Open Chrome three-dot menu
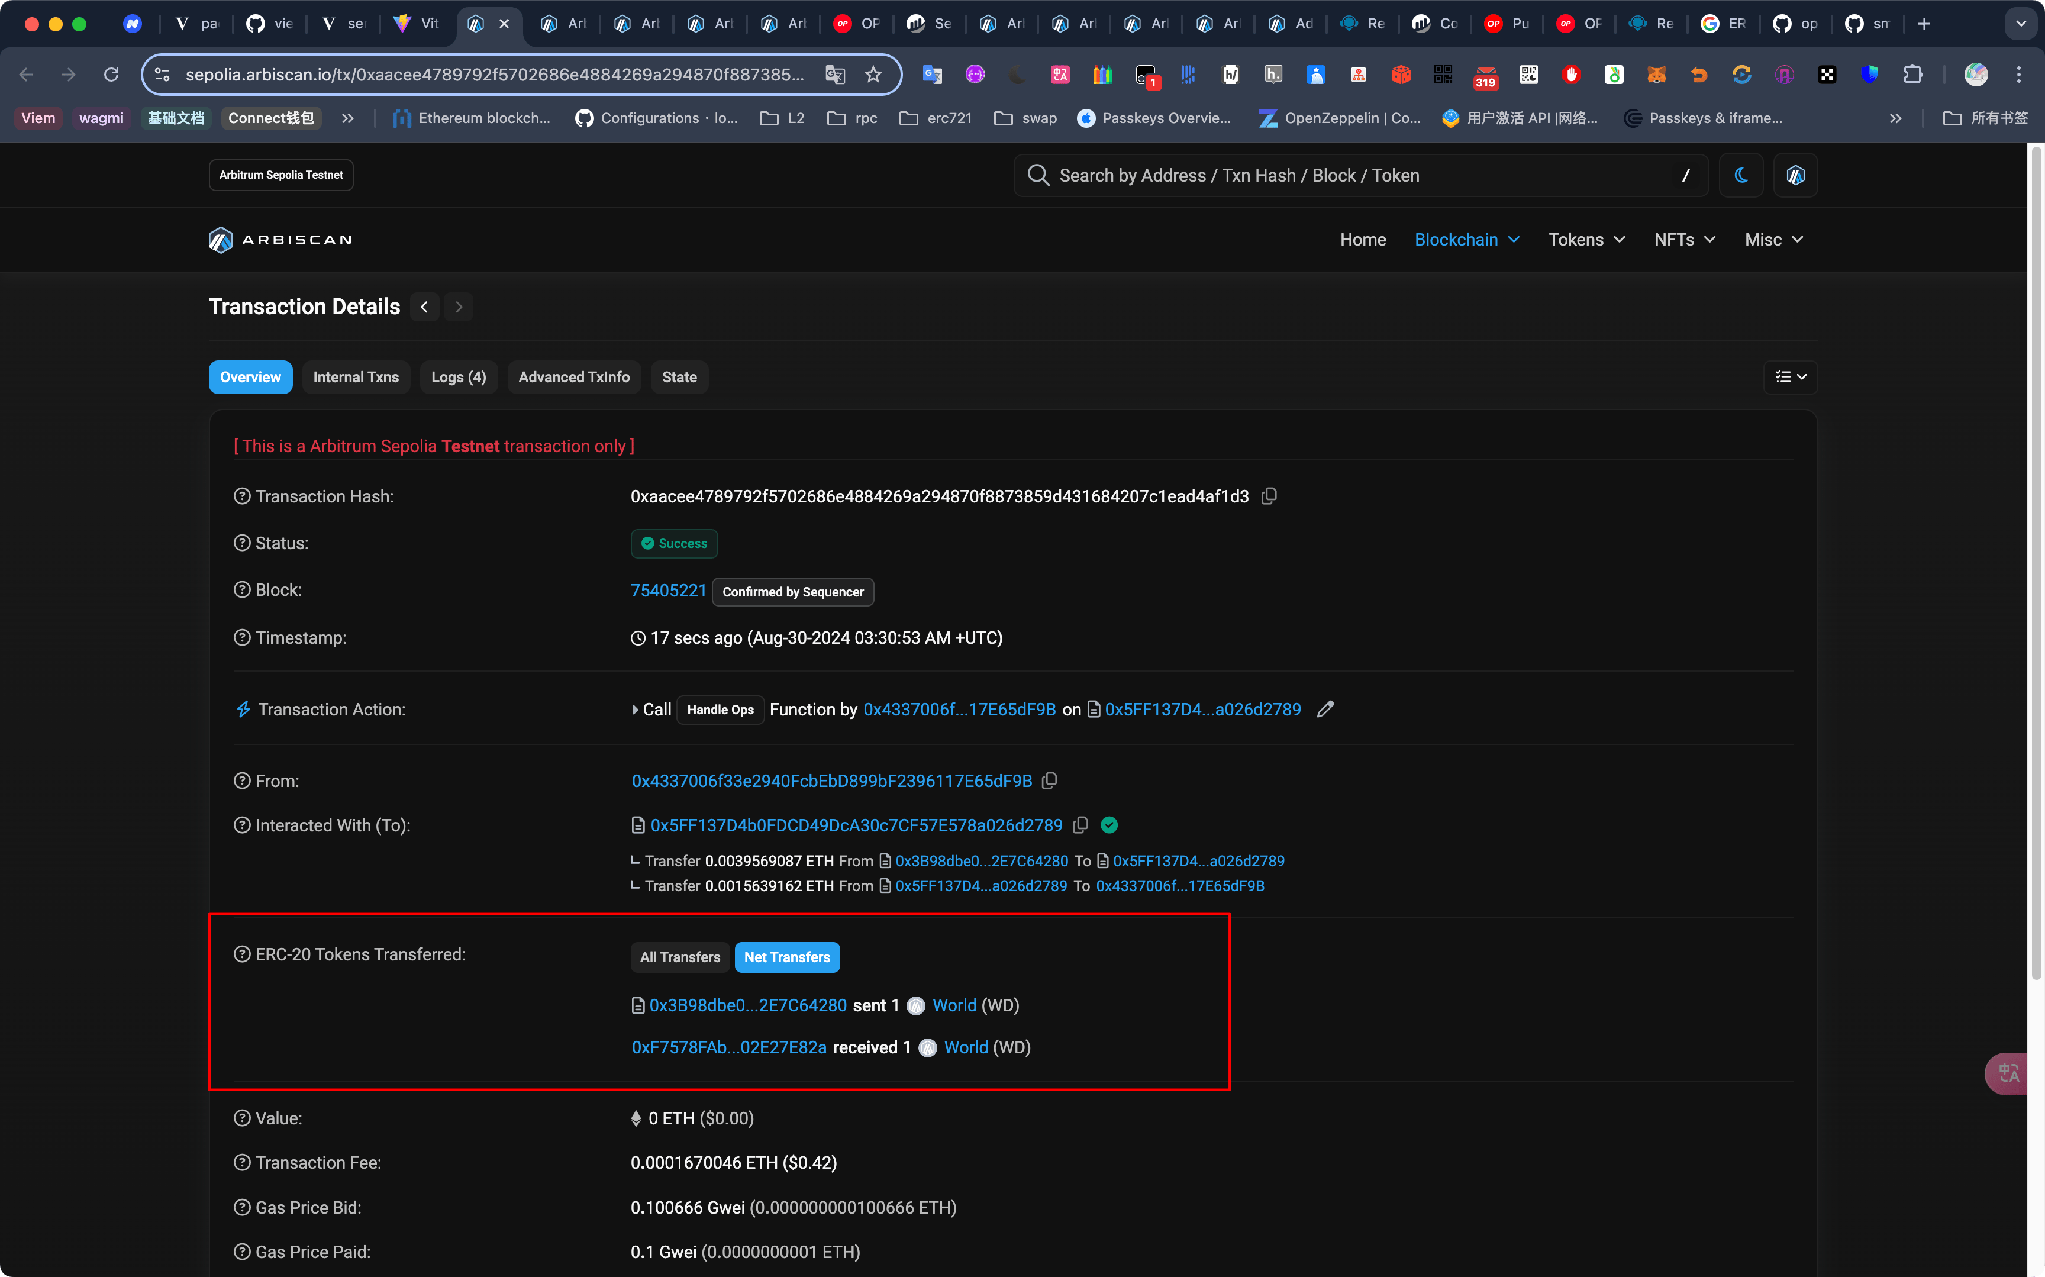Screen dimensions: 2045x1277 pyautogui.click(x=2019, y=75)
